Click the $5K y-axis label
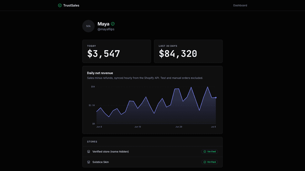This screenshot has width=305, height=171. pyautogui.click(x=93, y=87)
